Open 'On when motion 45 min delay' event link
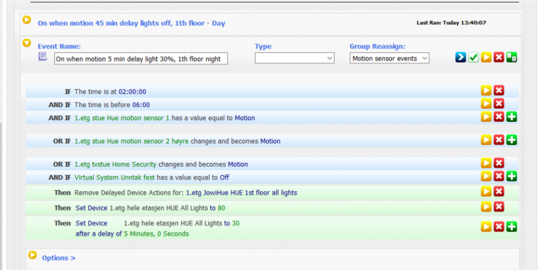This screenshot has height=270, width=548. coord(132,24)
